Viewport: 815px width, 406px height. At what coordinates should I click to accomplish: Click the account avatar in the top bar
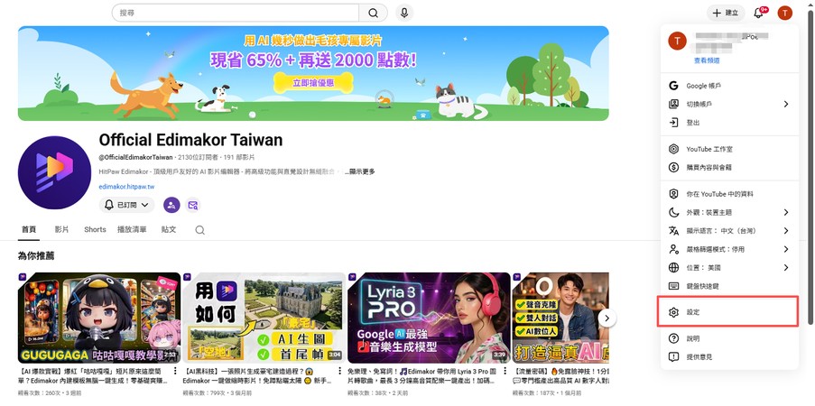(x=785, y=13)
